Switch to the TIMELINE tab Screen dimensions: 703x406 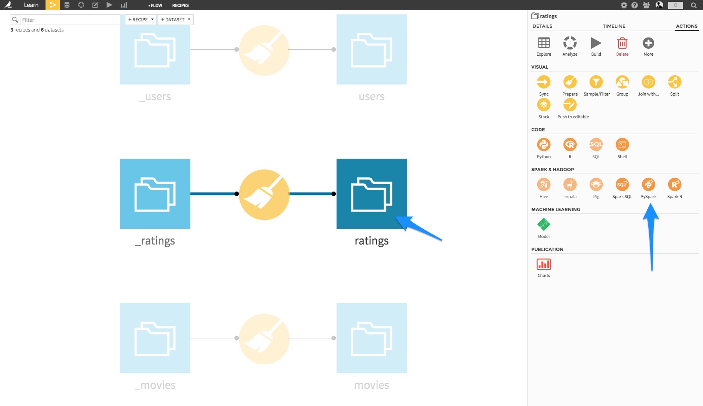tap(614, 26)
